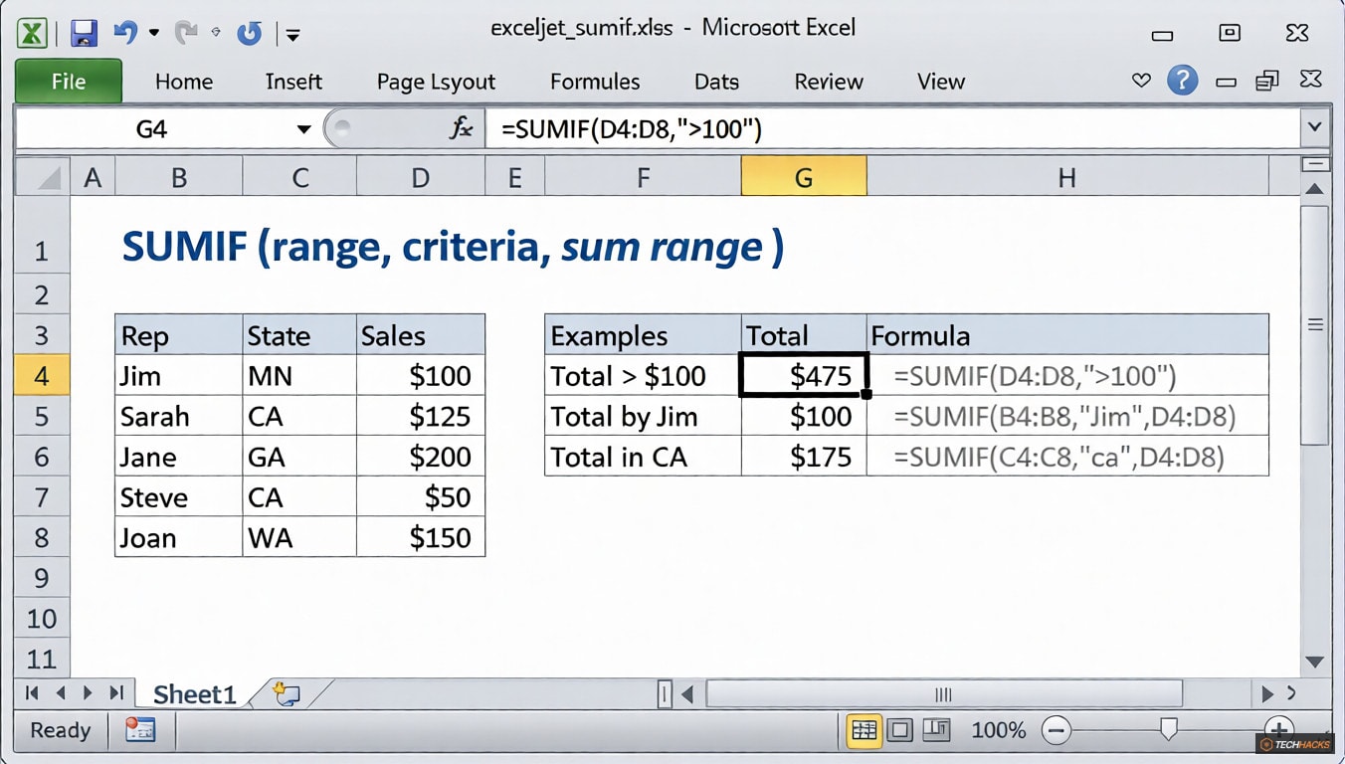
Task: Open Page Break Preview from status bar
Action: pyautogui.click(x=934, y=730)
